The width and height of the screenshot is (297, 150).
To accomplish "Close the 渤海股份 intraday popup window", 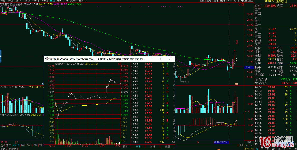I will click(170, 59).
